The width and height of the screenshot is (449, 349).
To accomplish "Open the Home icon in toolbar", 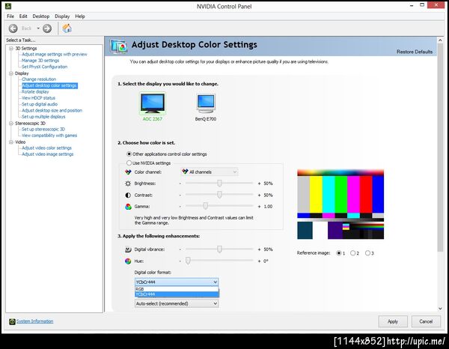I will 67,28.
